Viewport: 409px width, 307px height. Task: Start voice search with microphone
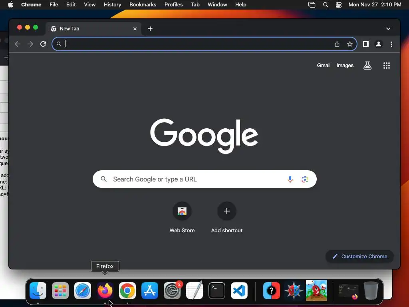[290, 179]
